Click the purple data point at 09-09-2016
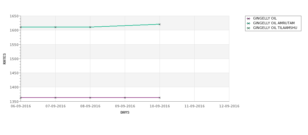 [125, 98]
